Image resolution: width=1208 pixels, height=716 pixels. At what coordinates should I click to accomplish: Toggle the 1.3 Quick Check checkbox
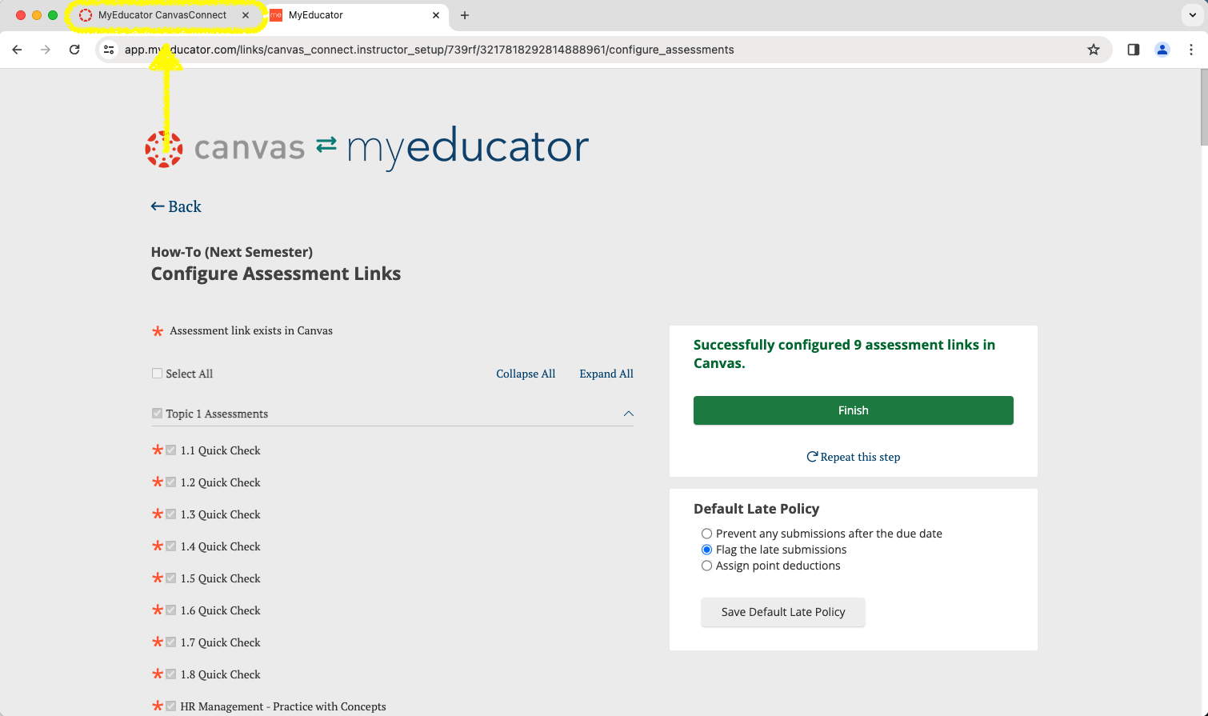click(170, 514)
